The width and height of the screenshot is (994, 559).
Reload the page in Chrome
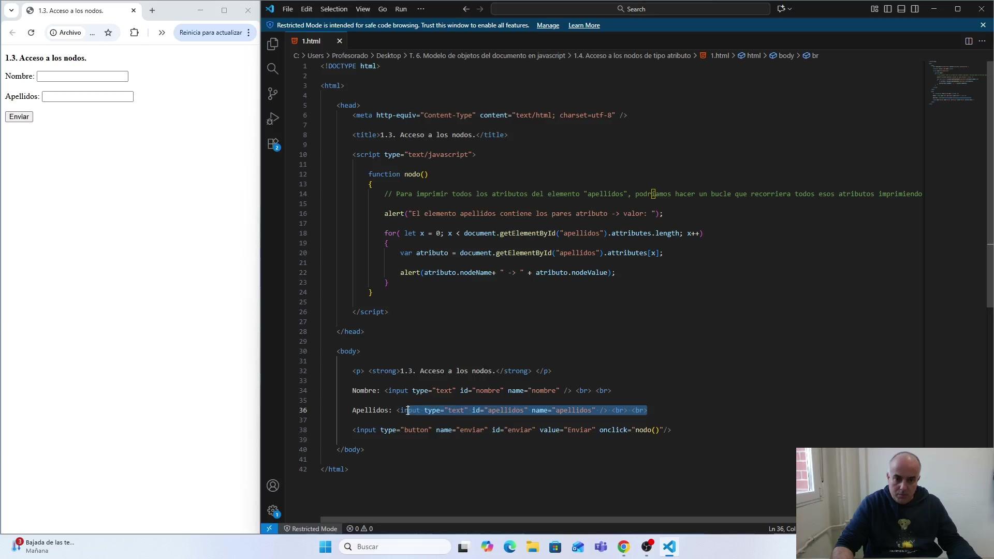(x=31, y=33)
